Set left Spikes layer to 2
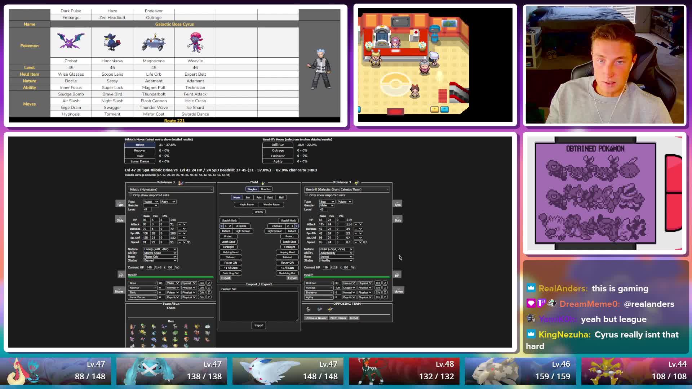692x389 pixels. click(x=230, y=226)
